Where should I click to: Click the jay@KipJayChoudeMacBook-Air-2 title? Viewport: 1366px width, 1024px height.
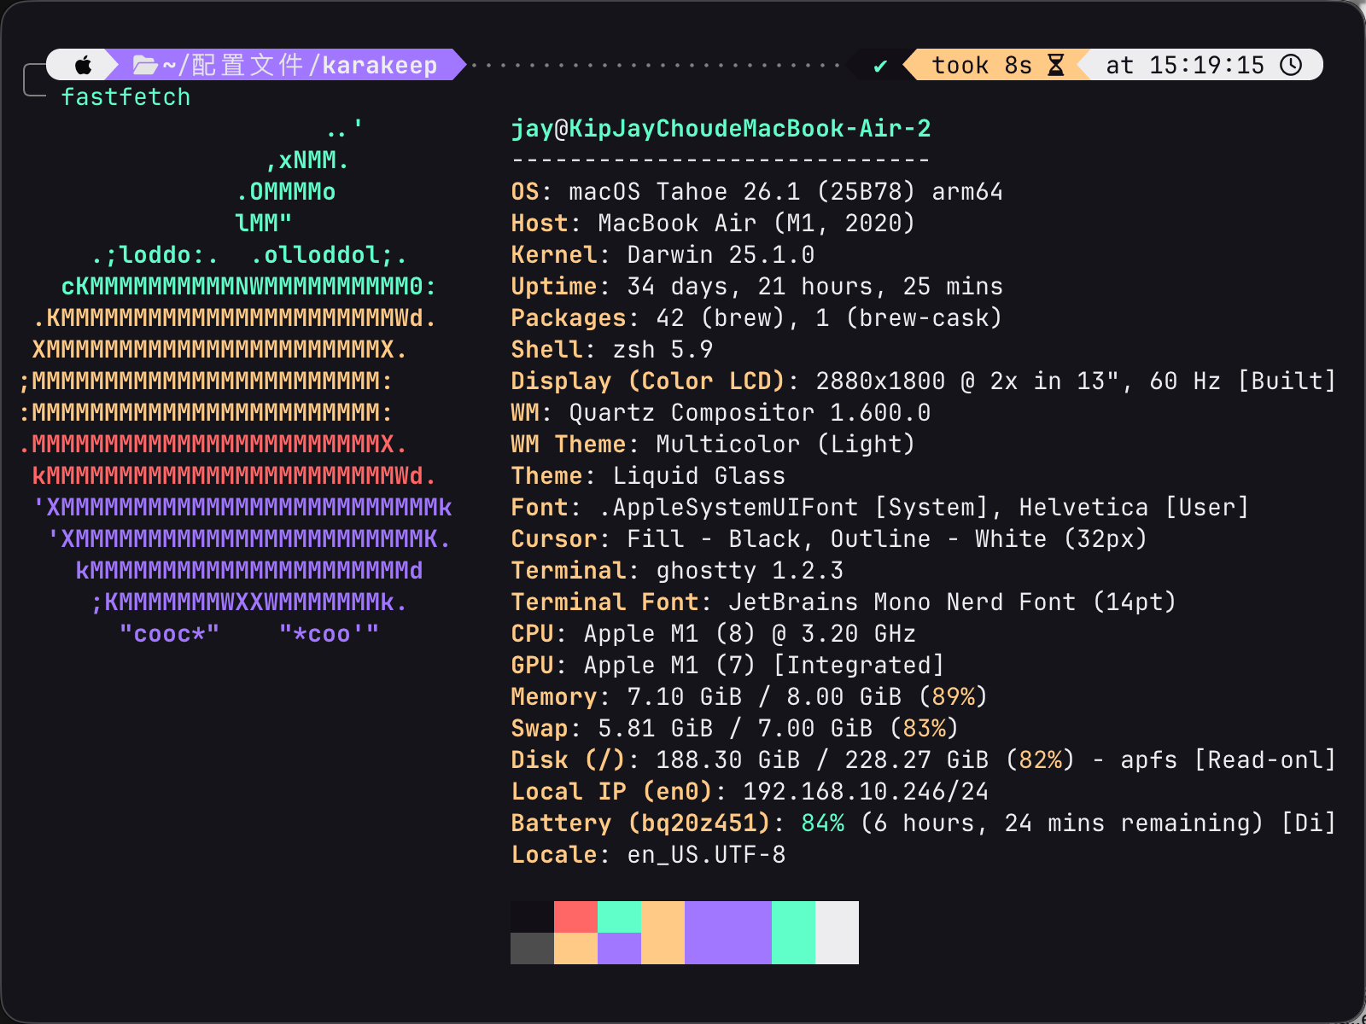click(x=721, y=129)
